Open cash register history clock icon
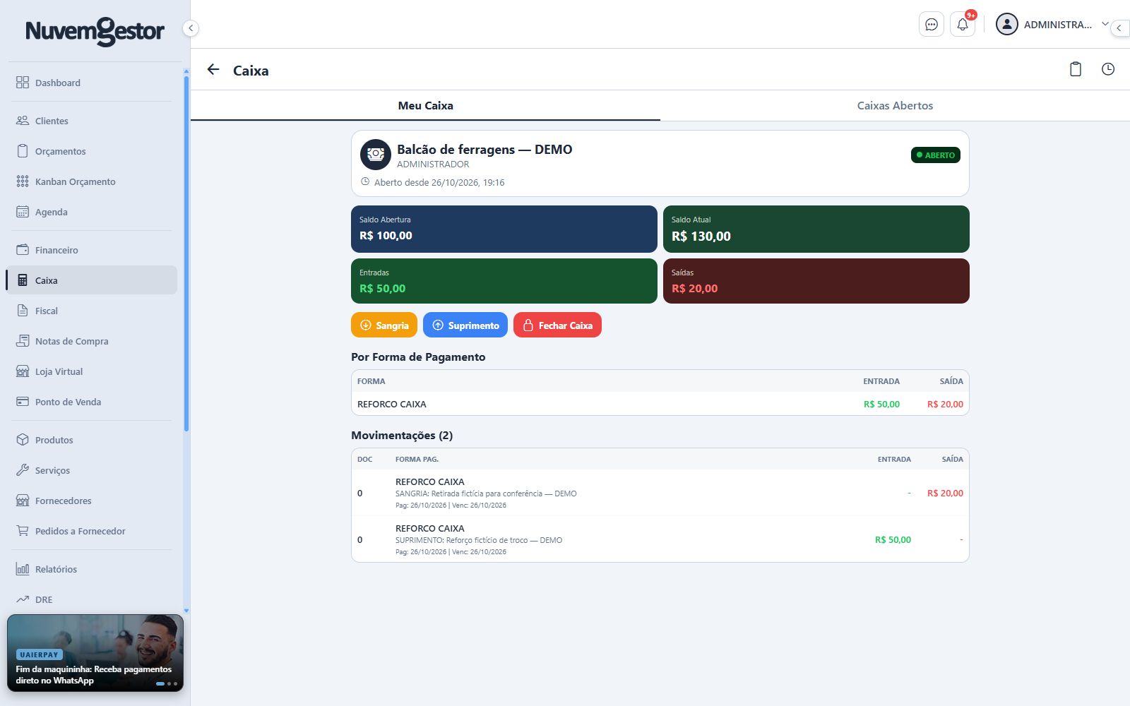The height and width of the screenshot is (706, 1130). coord(1108,69)
